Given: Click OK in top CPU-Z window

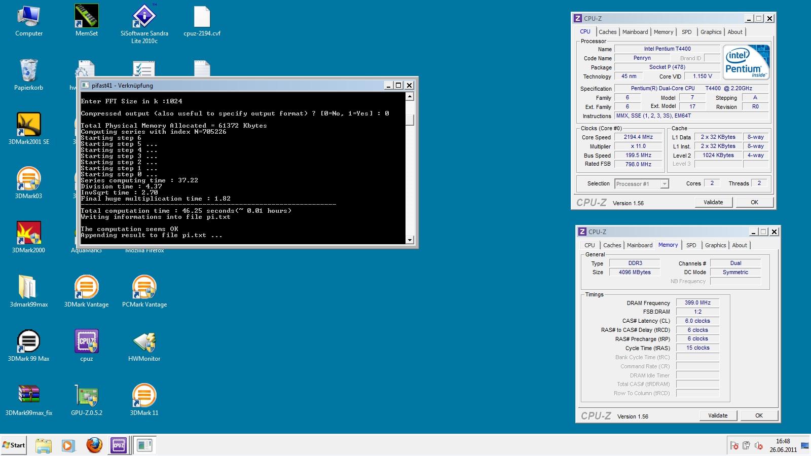Looking at the screenshot, I should [754, 202].
